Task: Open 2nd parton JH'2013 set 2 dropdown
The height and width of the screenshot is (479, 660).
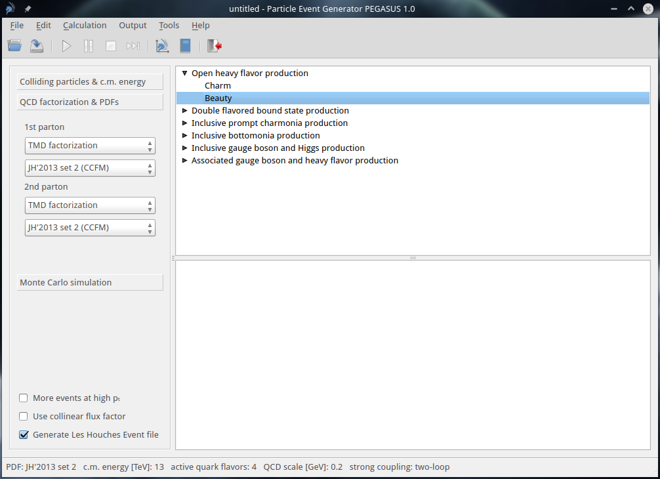Action: [x=90, y=228]
